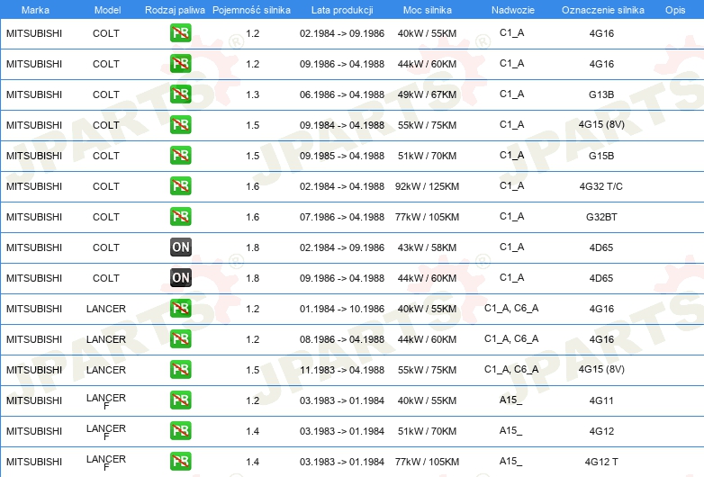Select engine code 4G32 T/C
This screenshot has height=477, width=704.
(600, 186)
